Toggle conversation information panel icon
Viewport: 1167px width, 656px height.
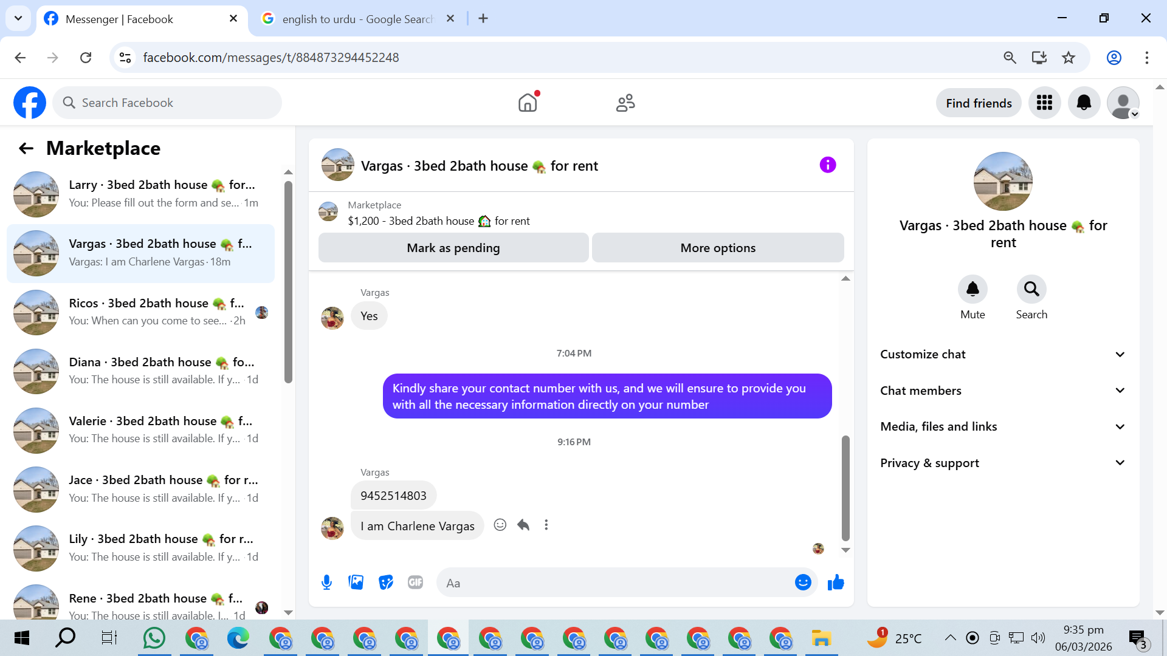pyautogui.click(x=827, y=165)
